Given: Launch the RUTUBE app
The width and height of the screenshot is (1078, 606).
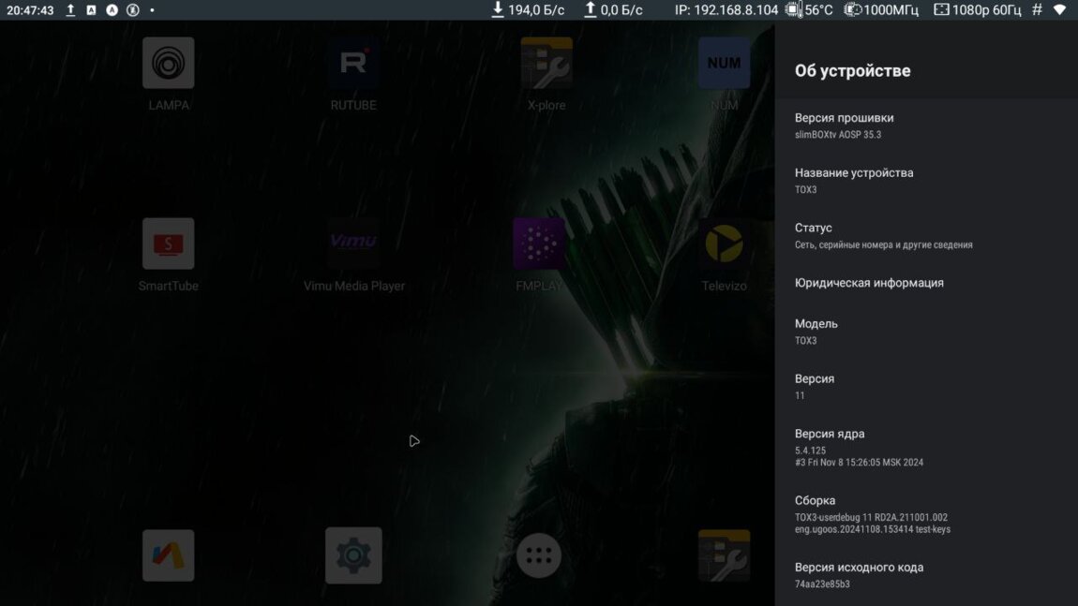Looking at the screenshot, I should coord(353,64).
